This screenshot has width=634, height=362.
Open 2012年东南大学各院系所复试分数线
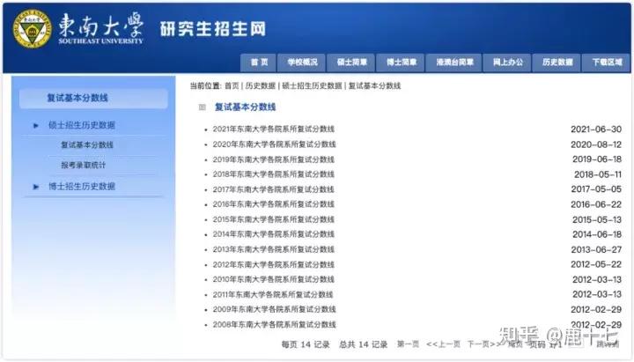(x=274, y=264)
